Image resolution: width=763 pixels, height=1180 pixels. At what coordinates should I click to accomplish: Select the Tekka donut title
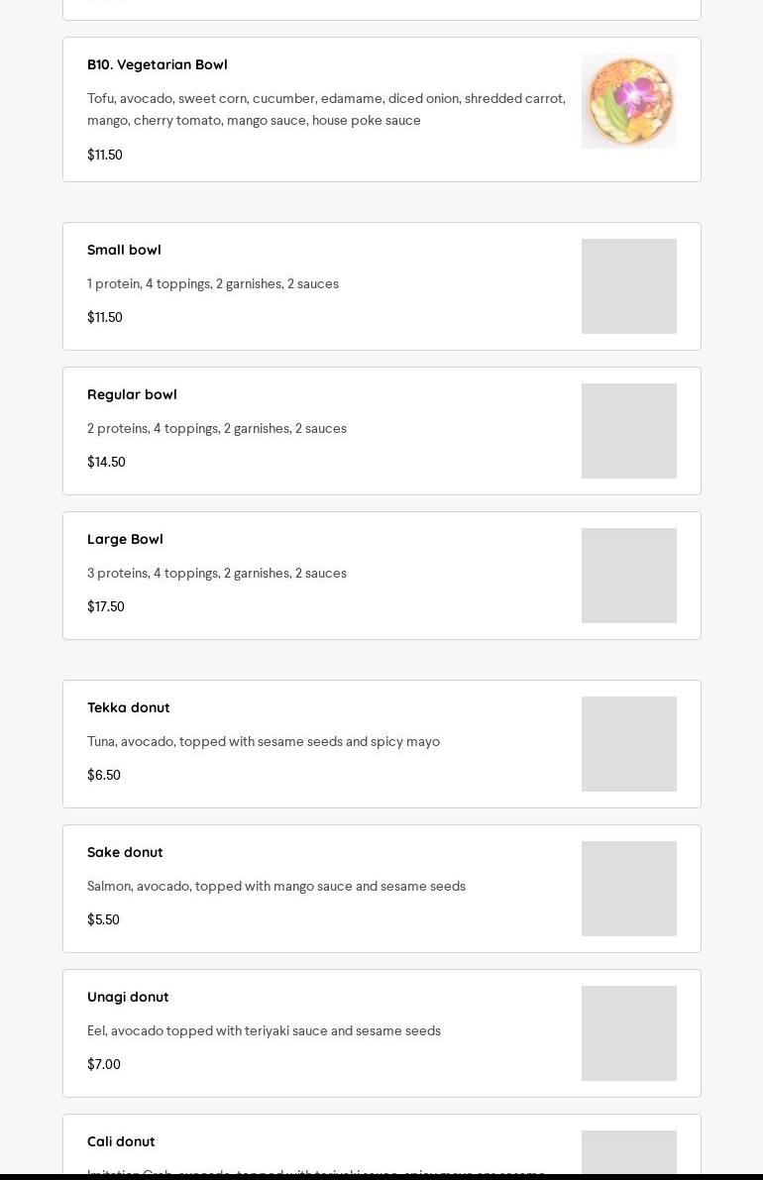coord(129,707)
